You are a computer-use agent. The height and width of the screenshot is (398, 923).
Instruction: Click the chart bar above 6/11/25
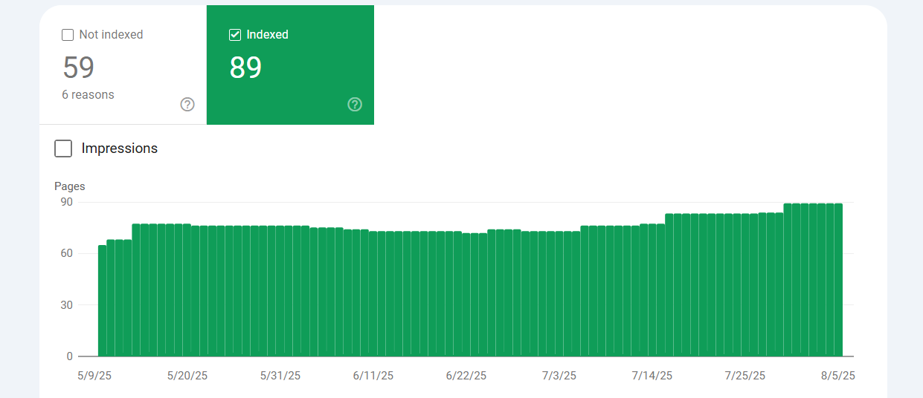(x=373, y=293)
